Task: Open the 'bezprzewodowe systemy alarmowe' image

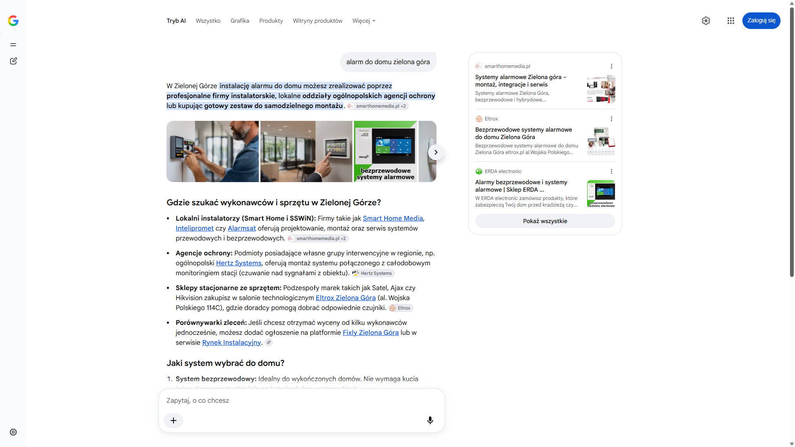Action: (x=385, y=151)
